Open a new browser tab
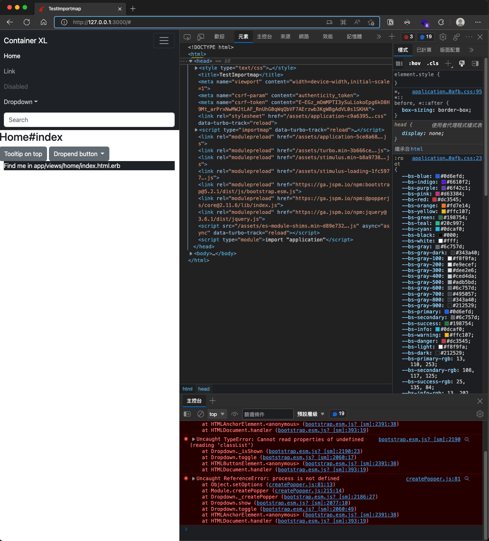This screenshot has height=541, width=489. coord(133,8)
